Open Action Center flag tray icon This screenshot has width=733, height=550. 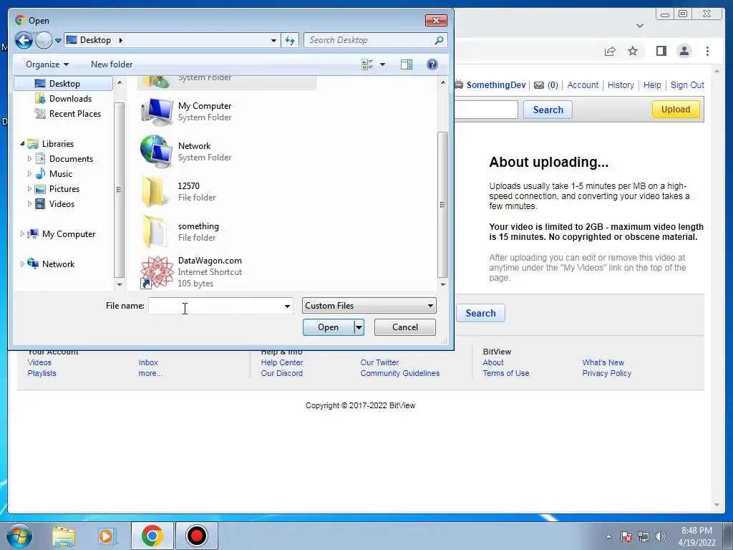coord(626,536)
